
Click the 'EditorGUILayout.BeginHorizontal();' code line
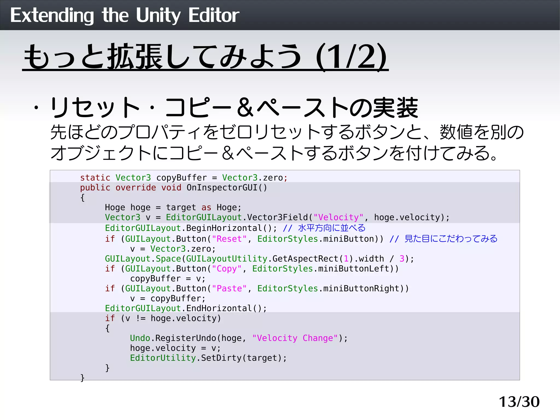[191, 228]
